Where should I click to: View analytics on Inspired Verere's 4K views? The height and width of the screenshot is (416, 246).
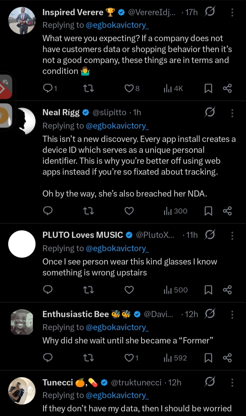click(174, 88)
